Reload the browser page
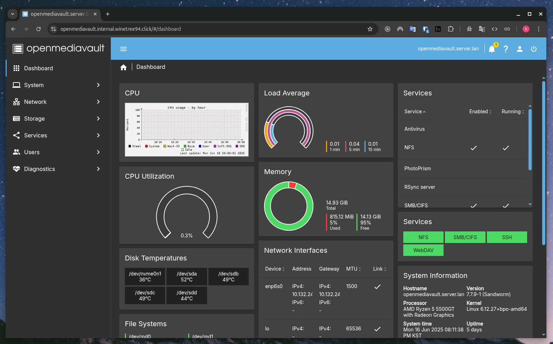Image resolution: width=553 pixels, height=344 pixels. coord(38,29)
